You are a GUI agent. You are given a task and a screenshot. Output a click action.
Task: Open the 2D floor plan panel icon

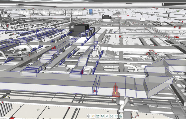121,116
